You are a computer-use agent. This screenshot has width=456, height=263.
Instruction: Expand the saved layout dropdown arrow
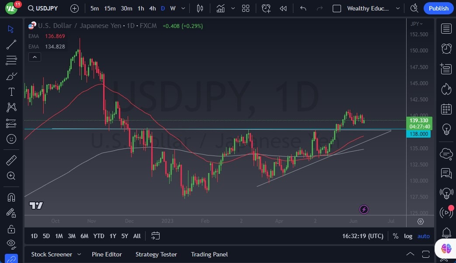click(x=398, y=8)
